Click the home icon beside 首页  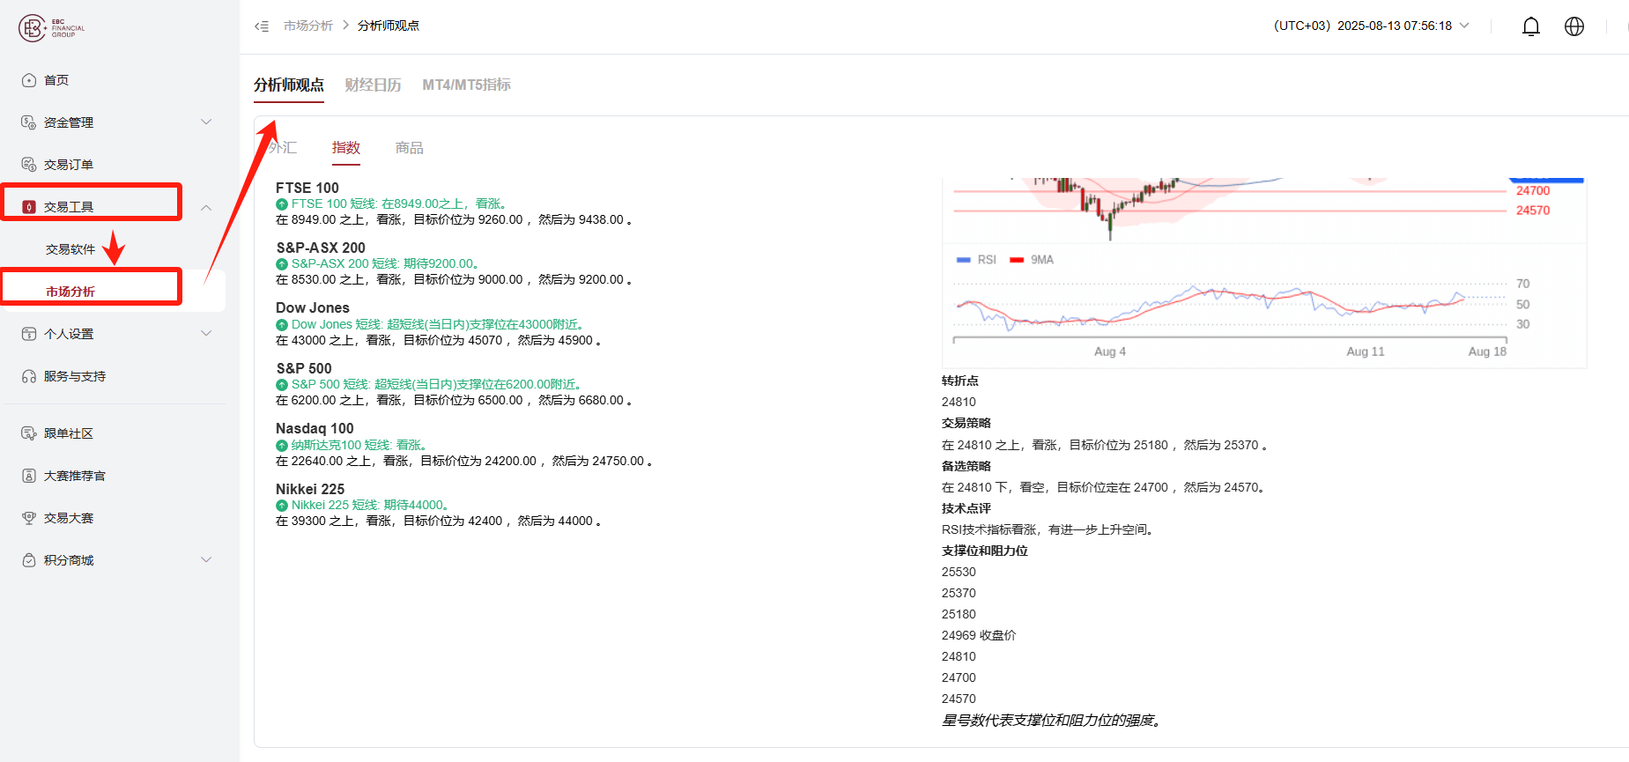pos(29,80)
